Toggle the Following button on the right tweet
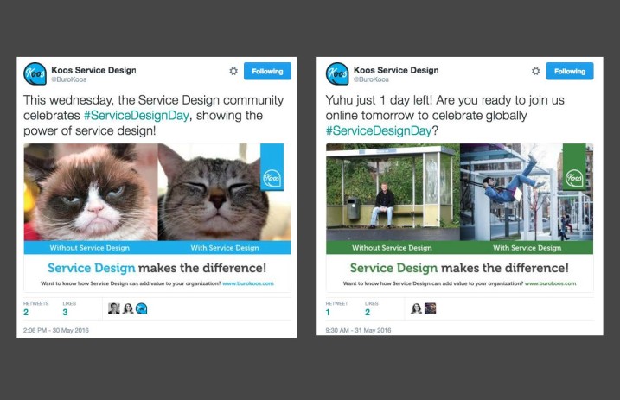620x400 pixels. (570, 71)
